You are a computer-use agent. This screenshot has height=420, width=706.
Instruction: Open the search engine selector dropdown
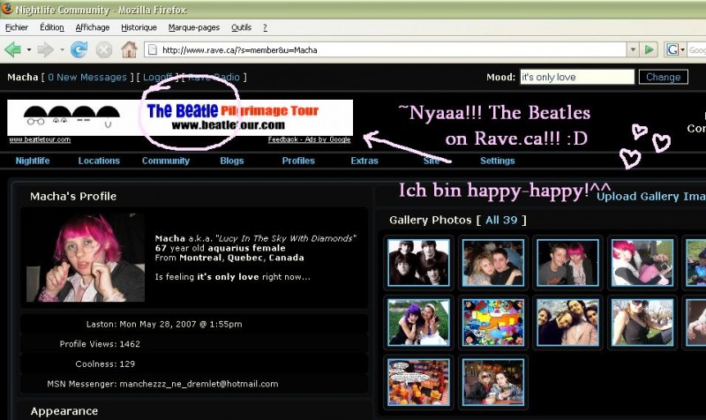click(682, 49)
